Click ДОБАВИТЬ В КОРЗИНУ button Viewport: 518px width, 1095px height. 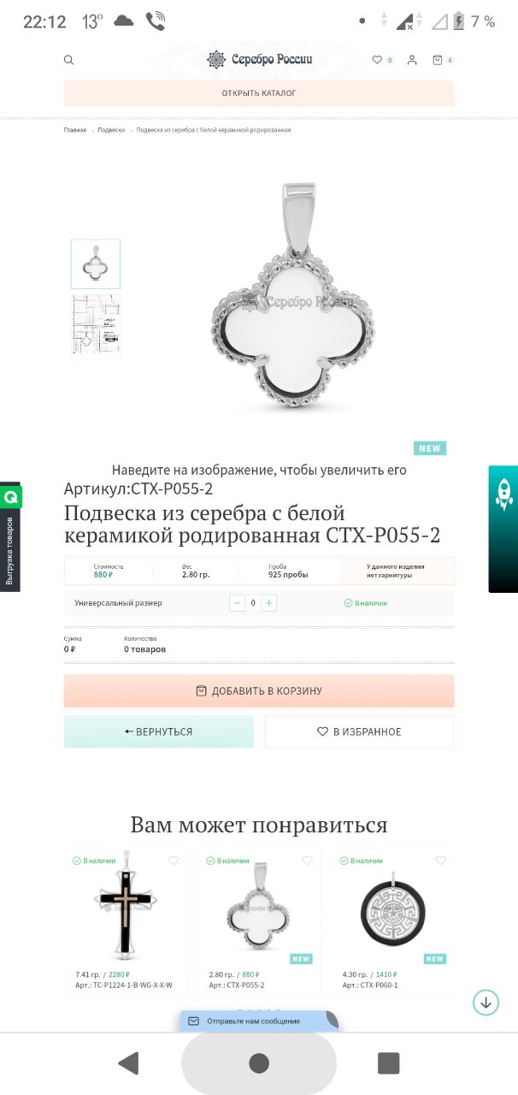259,690
